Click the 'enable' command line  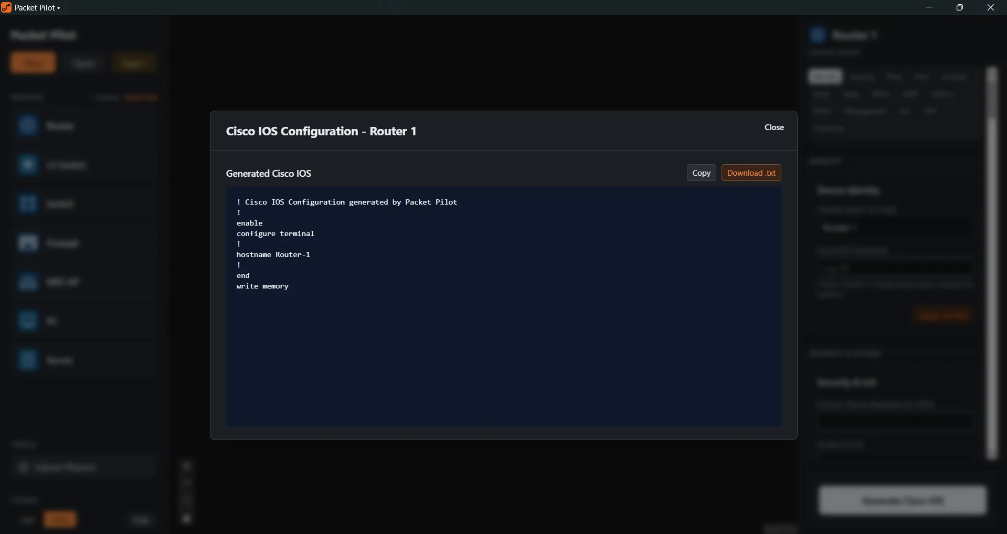click(x=250, y=223)
